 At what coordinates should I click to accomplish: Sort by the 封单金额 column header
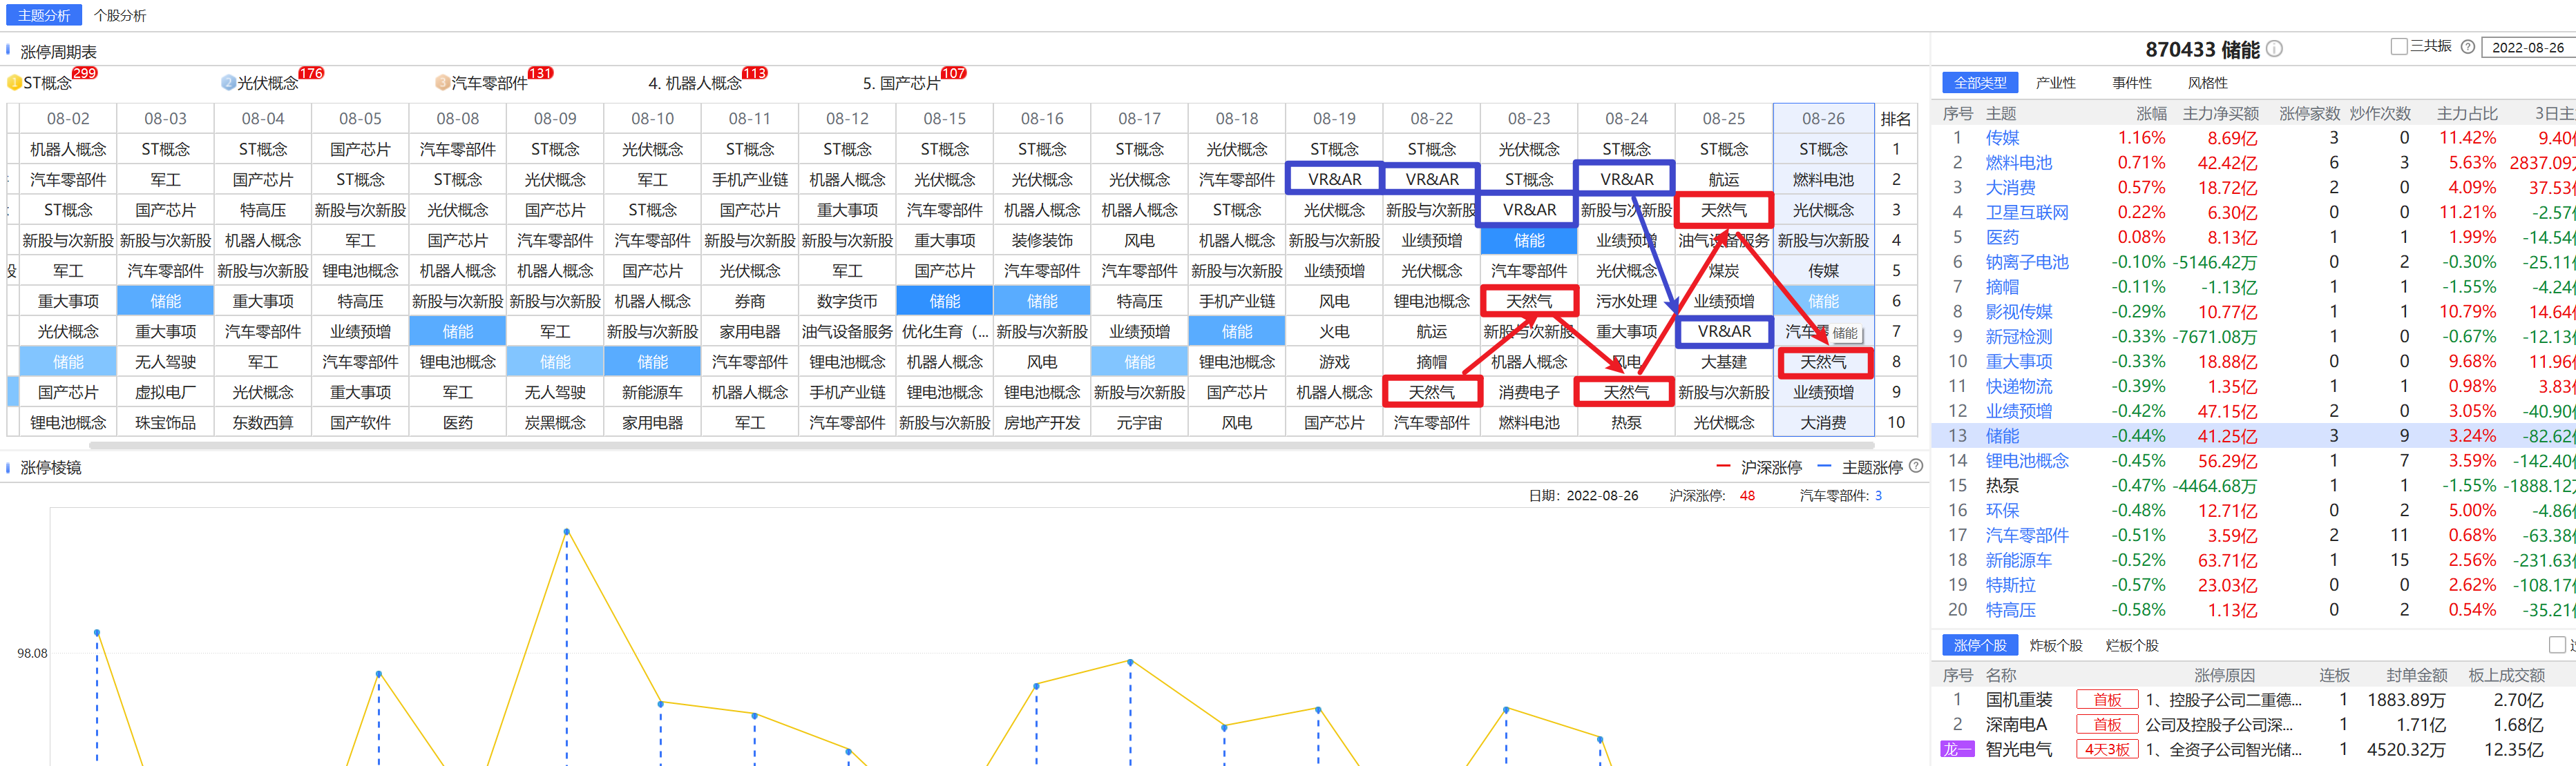[2417, 675]
